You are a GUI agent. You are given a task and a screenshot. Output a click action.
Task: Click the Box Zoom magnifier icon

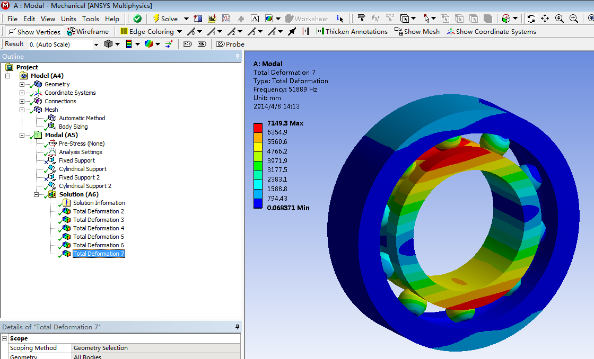(574, 19)
